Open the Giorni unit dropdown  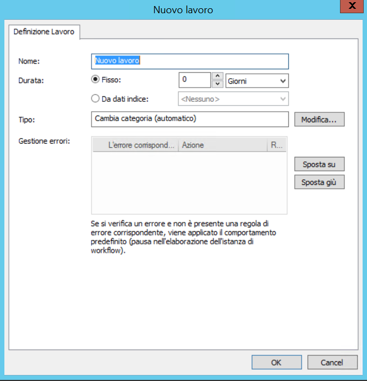click(x=257, y=81)
